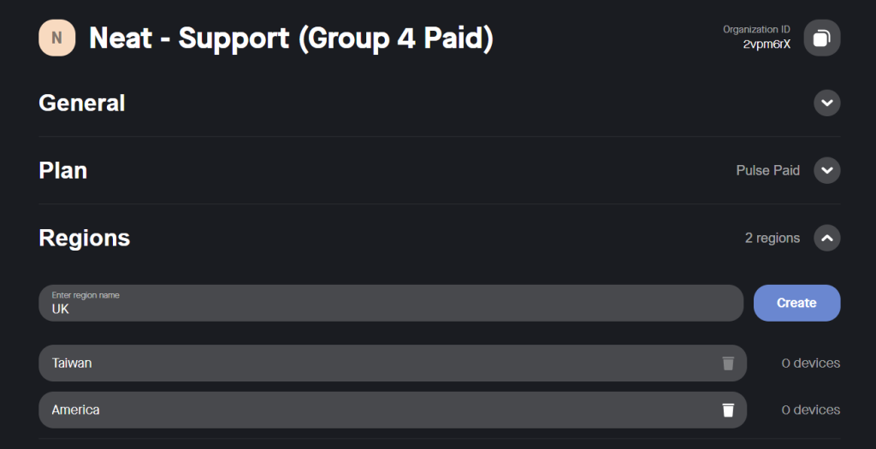Collapse the Regions section chevron
Image resolution: width=876 pixels, height=449 pixels.
coord(826,238)
